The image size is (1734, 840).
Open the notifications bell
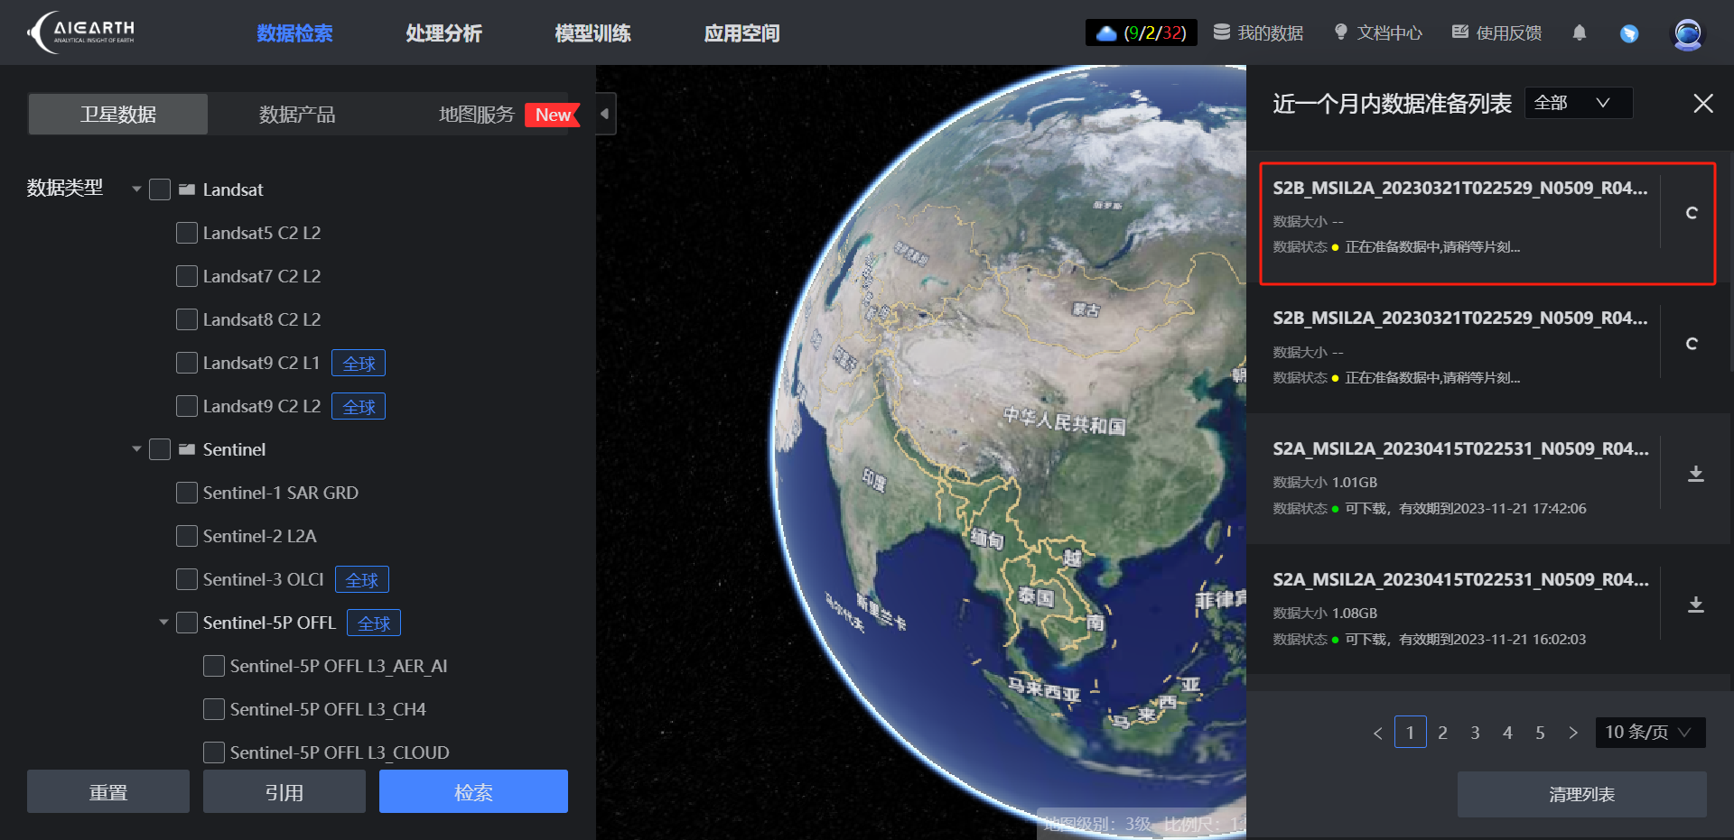pos(1579,33)
